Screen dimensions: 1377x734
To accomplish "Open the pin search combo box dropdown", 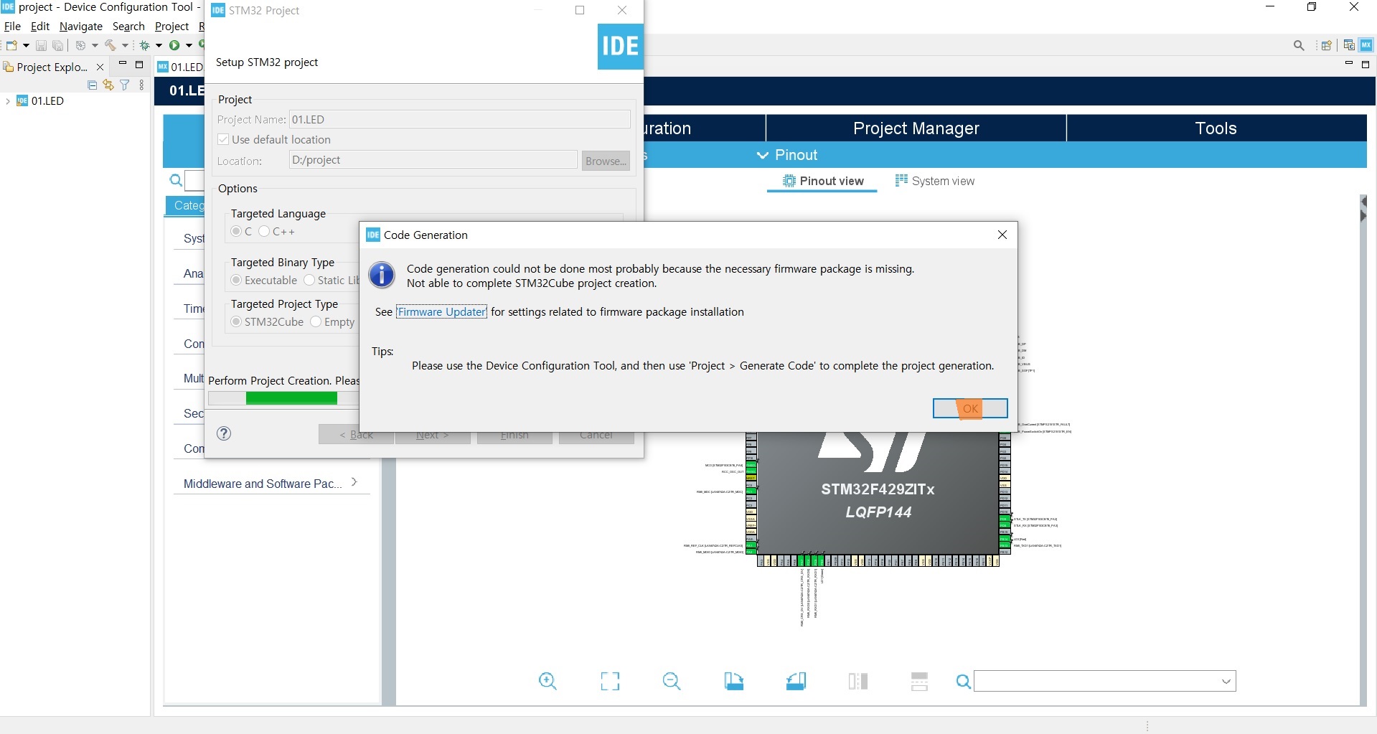I will pos(1226,682).
